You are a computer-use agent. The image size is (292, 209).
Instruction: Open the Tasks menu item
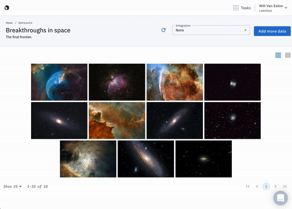coord(246,8)
